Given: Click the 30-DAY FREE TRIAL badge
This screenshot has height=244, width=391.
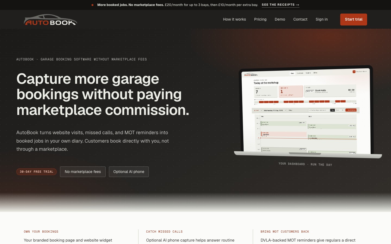Looking at the screenshot, I should point(36,172).
